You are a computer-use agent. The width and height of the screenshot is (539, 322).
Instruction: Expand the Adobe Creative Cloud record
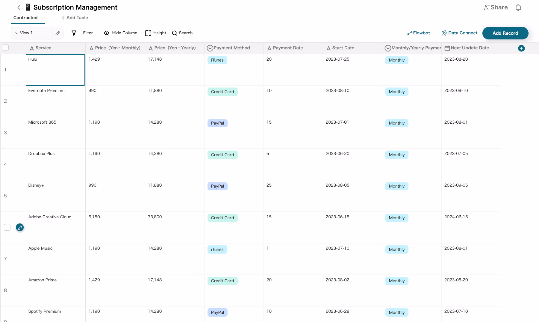(20, 227)
